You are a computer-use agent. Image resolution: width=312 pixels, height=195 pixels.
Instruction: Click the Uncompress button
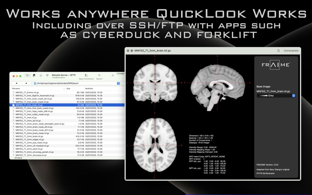coord(291,51)
